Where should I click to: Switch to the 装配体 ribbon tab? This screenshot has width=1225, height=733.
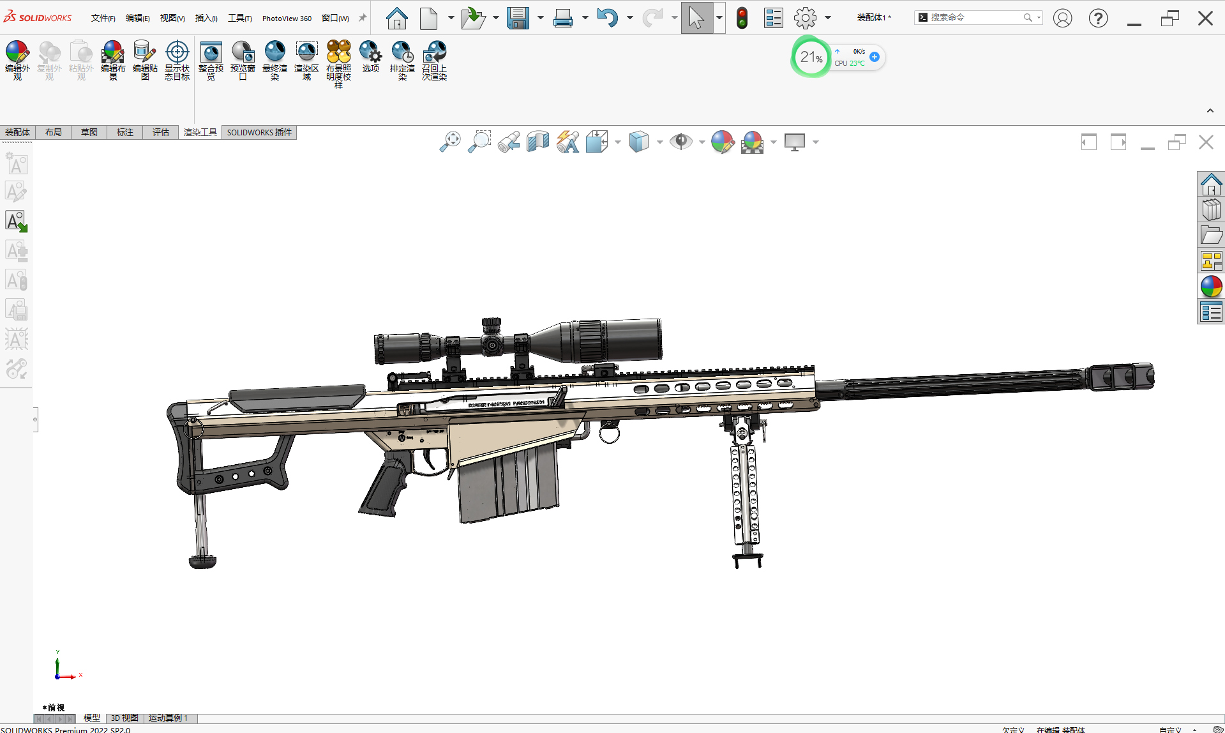17,132
